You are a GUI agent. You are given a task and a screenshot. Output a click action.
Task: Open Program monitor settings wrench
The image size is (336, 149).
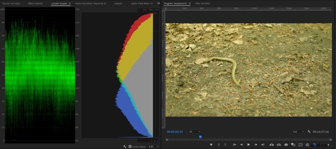click(x=309, y=132)
